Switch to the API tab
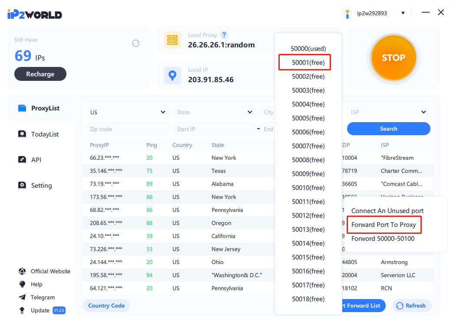450x326 pixels. (36, 160)
